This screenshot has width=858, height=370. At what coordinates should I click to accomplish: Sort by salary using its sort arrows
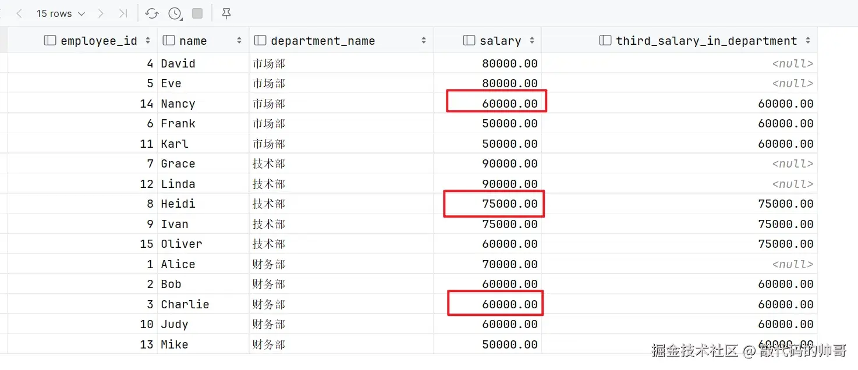[531, 41]
